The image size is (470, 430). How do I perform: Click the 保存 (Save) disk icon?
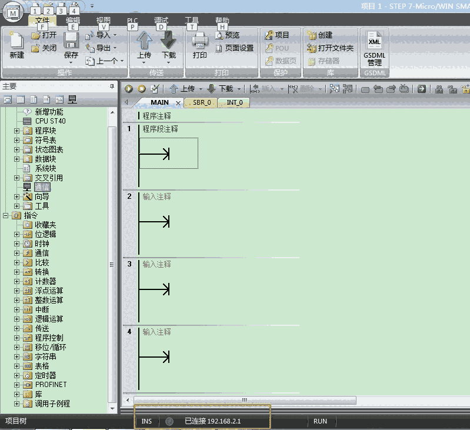pyautogui.click(x=71, y=41)
